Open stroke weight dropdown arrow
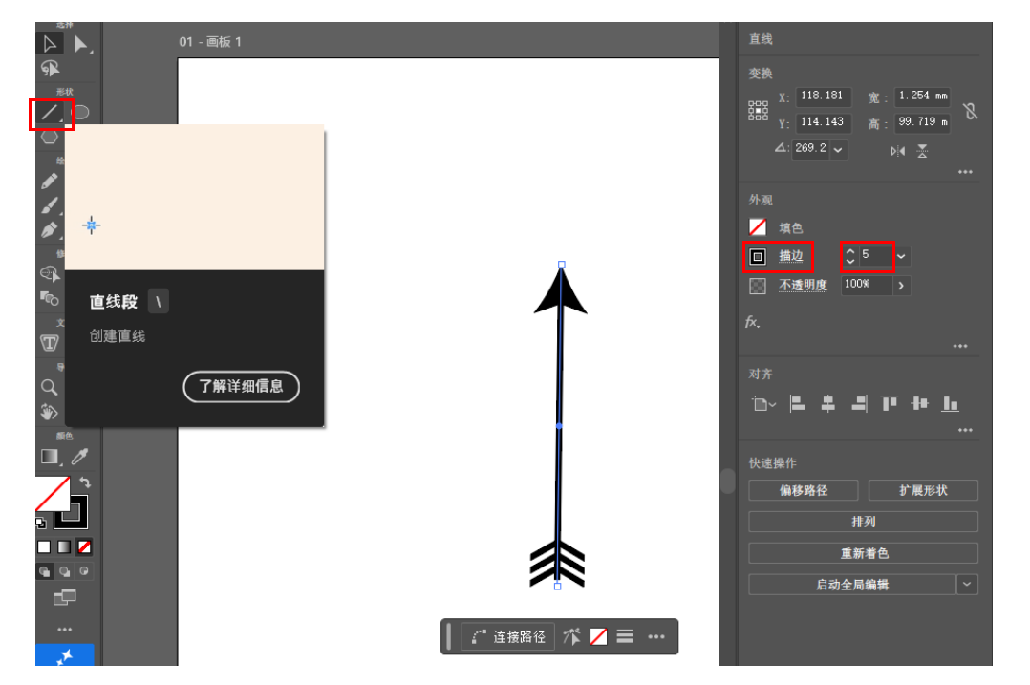The height and width of the screenshot is (685, 1030). point(902,256)
